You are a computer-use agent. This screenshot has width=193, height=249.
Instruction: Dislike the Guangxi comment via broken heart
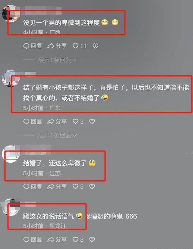95,46
